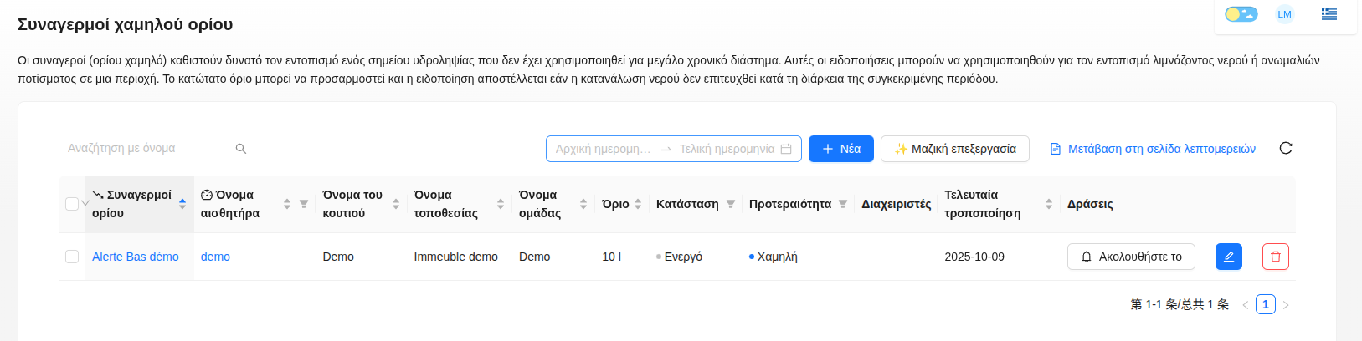Expand the selection dropdown chevron in header
Screen dimensions: 1362x341
point(85,204)
